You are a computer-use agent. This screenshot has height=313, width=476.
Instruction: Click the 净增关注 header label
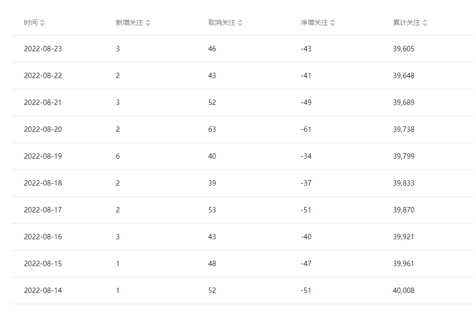[x=314, y=23]
